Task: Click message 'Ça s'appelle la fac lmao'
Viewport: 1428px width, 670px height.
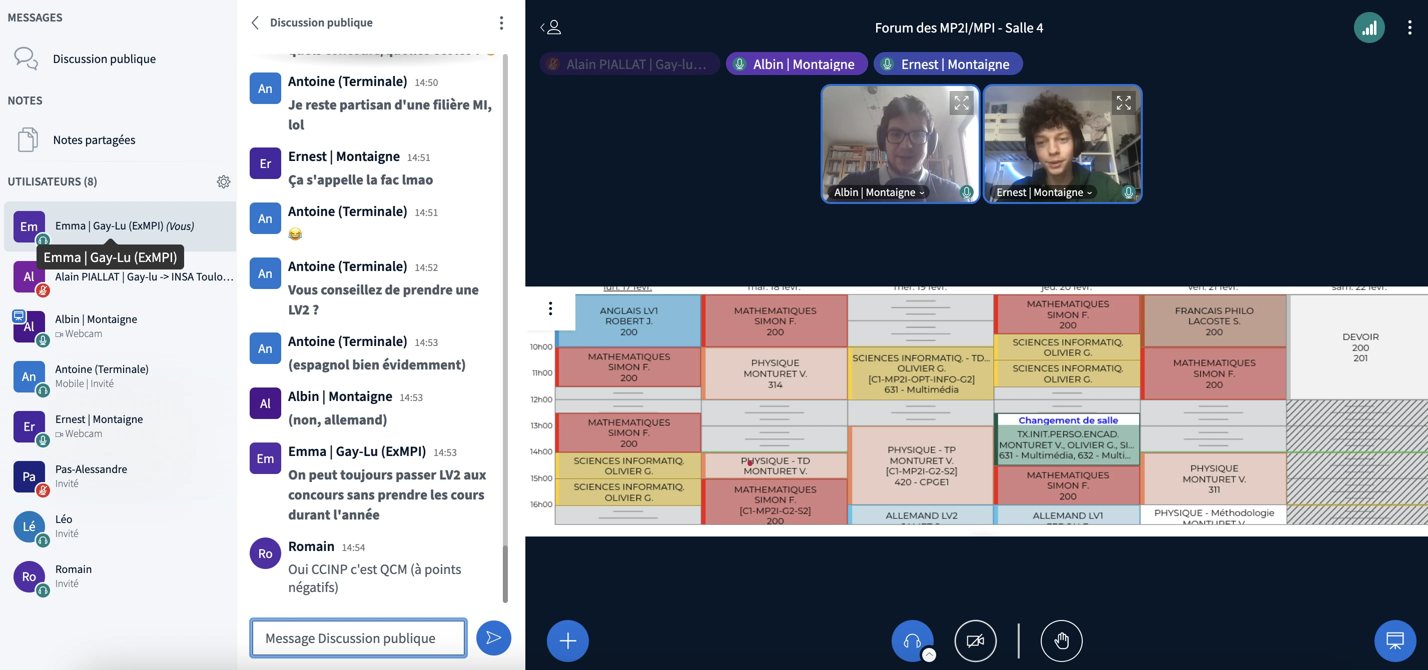Action: tap(360, 179)
